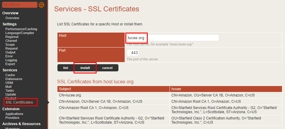The image size is (285, 129).
Task: Go to Providers under Extension
Action: pos(12,118)
